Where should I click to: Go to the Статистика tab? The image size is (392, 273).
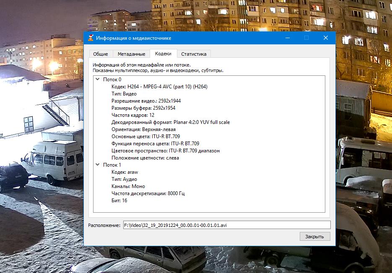click(x=194, y=54)
